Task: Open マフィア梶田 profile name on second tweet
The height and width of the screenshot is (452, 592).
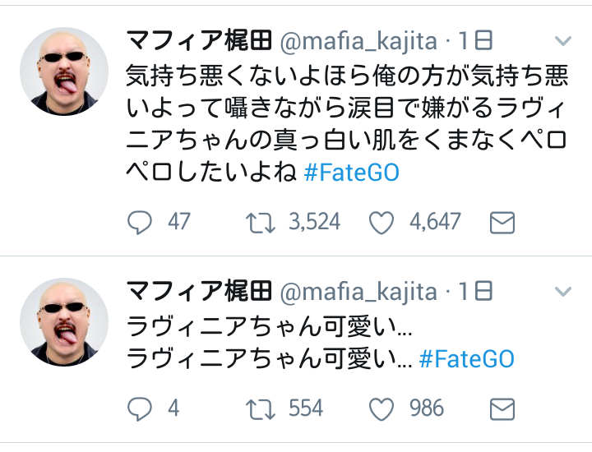Action: (198, 291)
